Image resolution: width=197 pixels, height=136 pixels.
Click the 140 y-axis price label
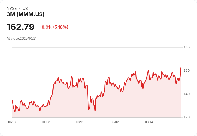[187, 94]
